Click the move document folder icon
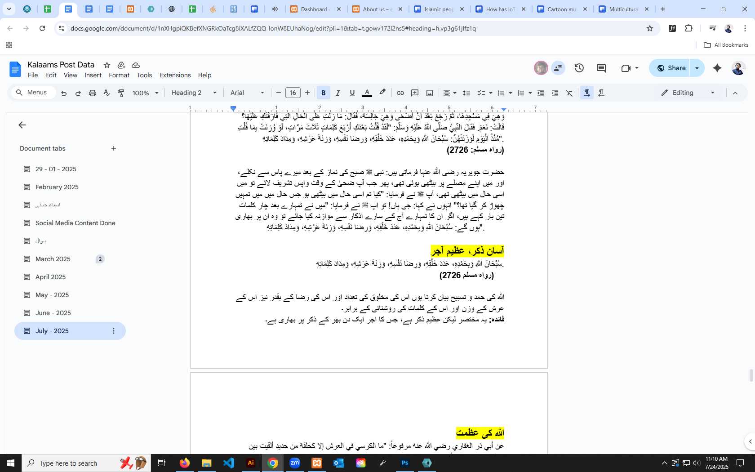 [x=121, y=65]
